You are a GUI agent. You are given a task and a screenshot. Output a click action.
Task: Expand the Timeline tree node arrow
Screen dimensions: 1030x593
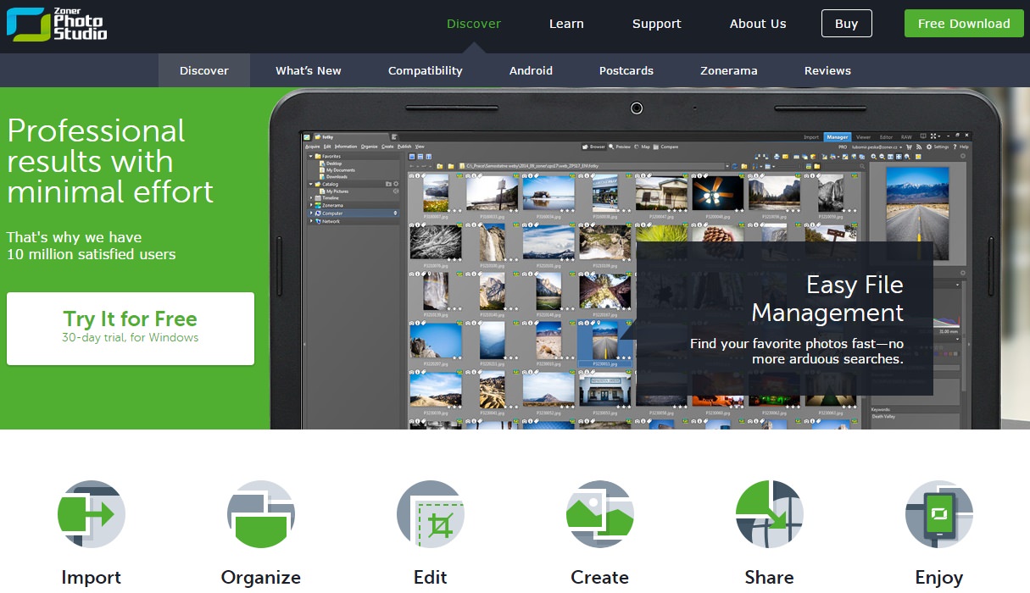311,198
